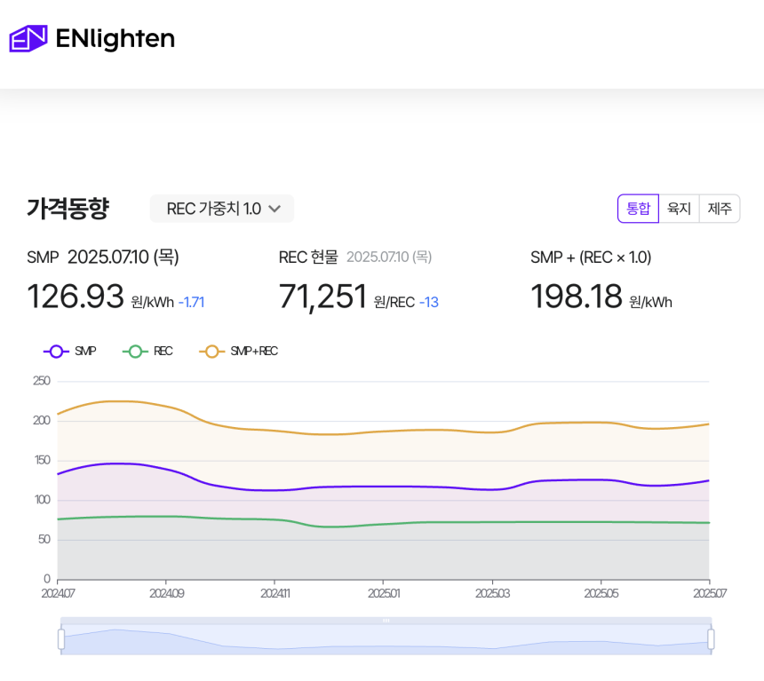
Task: Click the x-axis label 202501
Action: (x=384, y=593)
